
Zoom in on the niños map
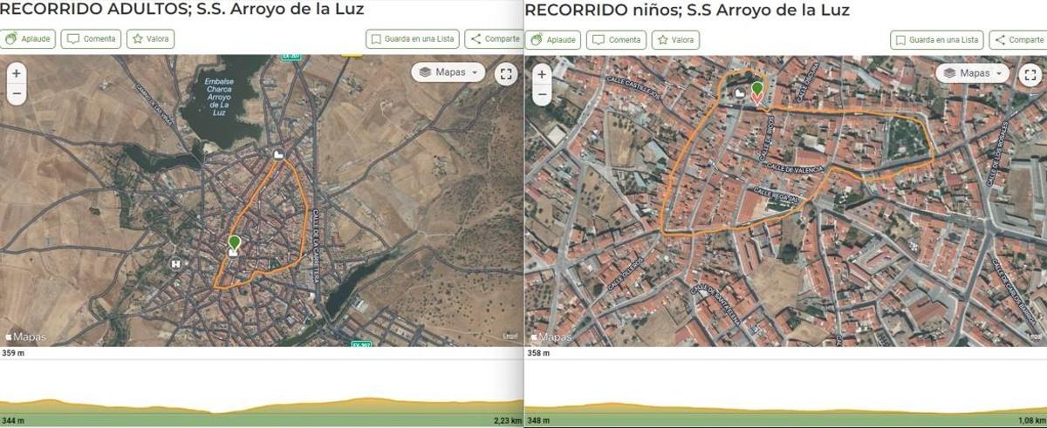[x=542, y=75]
